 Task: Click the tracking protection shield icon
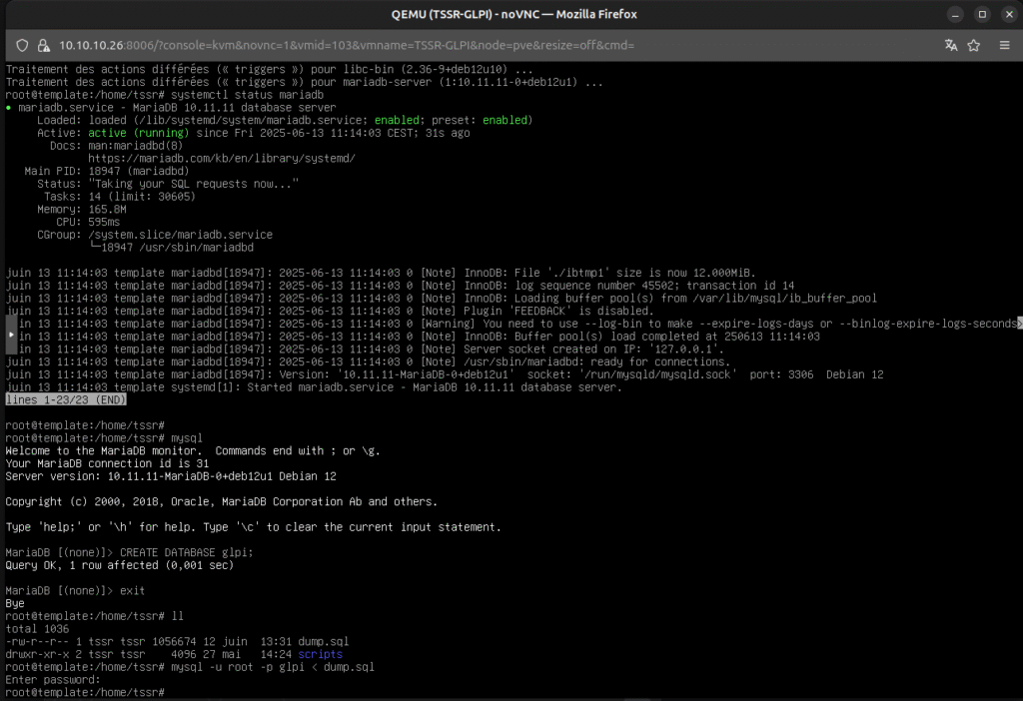point(22,46)
